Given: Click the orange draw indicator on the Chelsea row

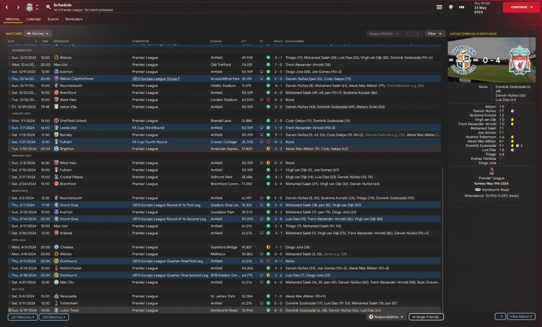Looking at the screenshot, I should pos(268,247).
